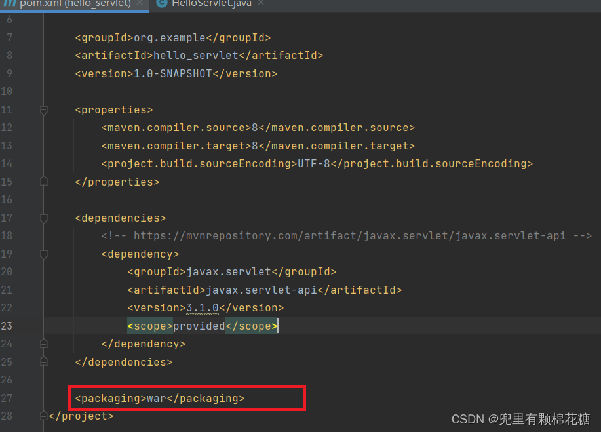Click line number 10 in the gutter
This screenshot has height=432, width=601.
7,92
